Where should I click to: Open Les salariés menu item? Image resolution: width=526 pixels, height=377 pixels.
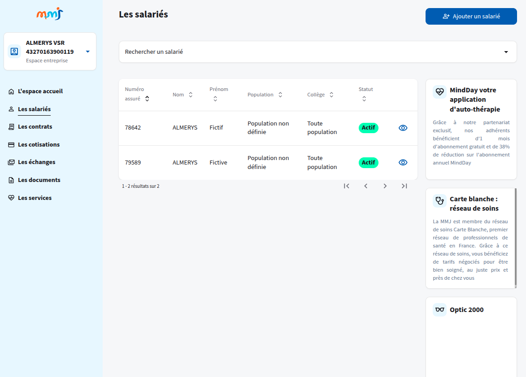34,109
